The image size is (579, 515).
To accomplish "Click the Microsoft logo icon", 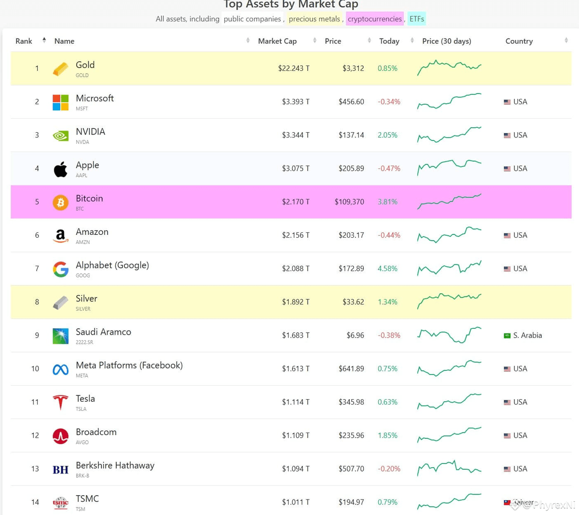I will (x=60, y=102).
